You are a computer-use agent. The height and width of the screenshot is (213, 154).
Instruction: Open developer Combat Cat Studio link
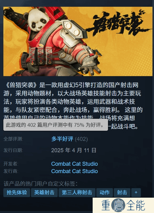point(75,164)
